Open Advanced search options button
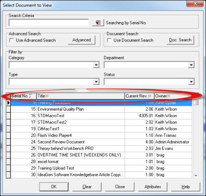 82,40
